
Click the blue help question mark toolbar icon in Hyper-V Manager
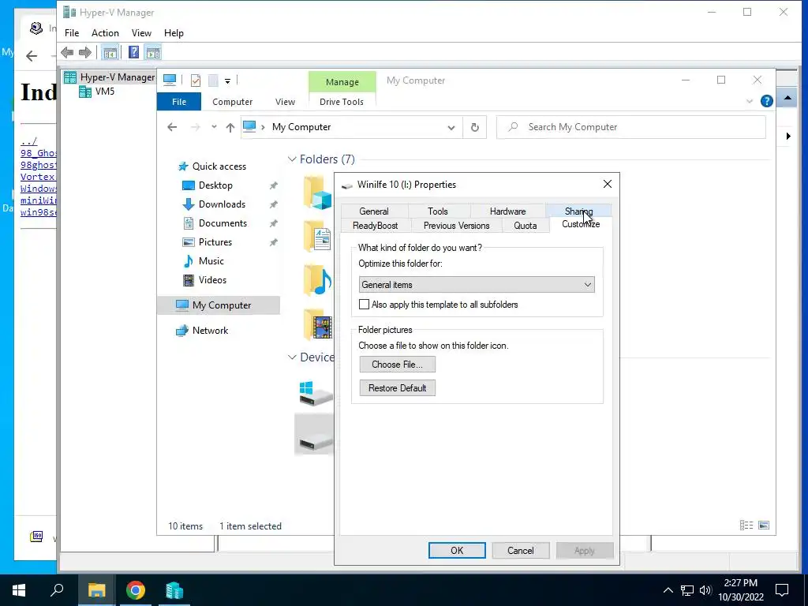pos(133,52)
